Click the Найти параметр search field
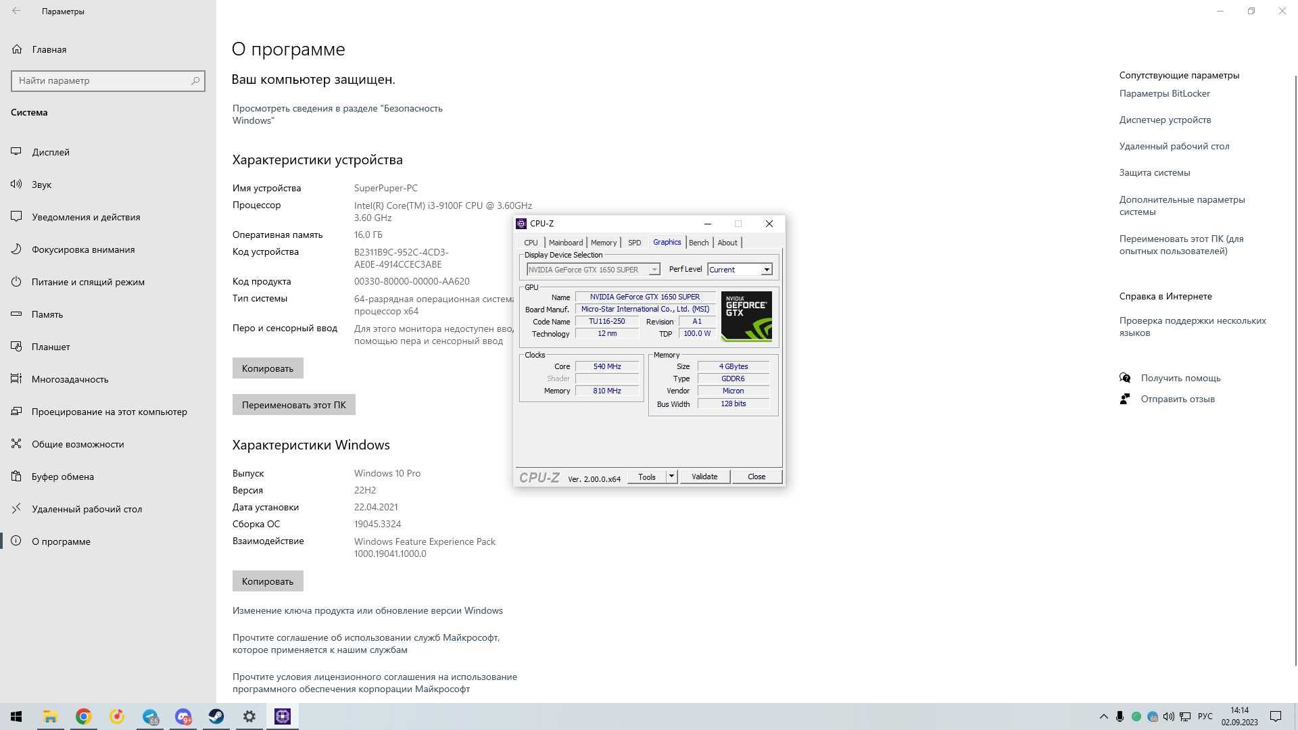1298x730 pixels. pyautogui.click(x=108, y=80)
